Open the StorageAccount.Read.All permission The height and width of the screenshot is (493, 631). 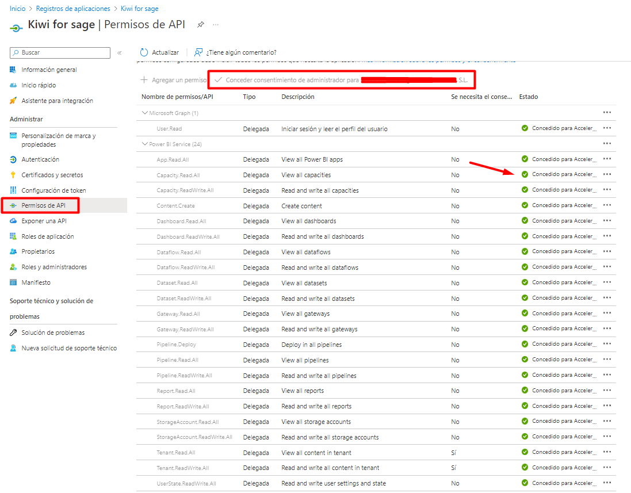pyautogui.click(x=188, y=422)
